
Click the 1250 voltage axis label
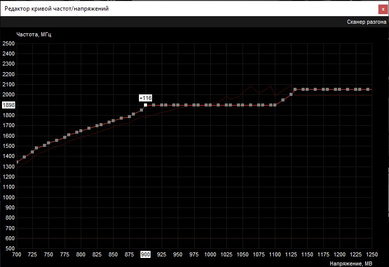pyautogui.click(x=372, y=254)
